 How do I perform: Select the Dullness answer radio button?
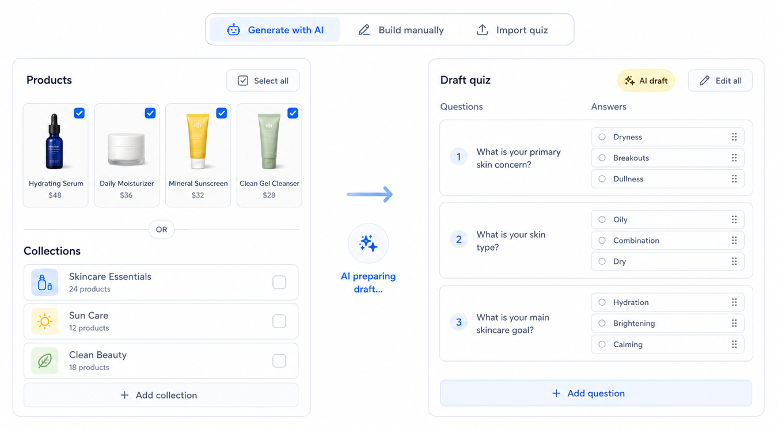tap(602, 179)
